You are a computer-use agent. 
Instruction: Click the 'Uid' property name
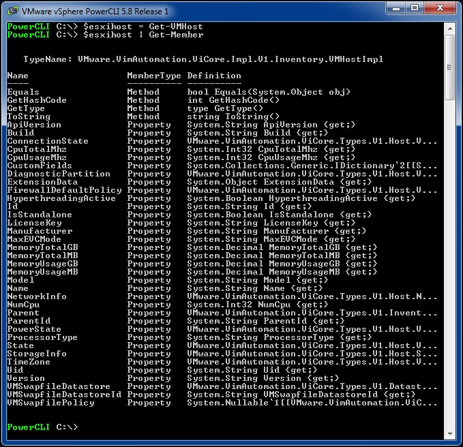point(15,370)
